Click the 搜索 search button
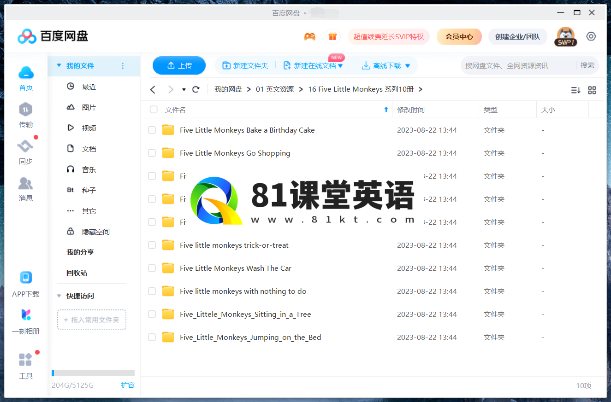The height and width of the screenshot is (402, 611). [587, 65]
